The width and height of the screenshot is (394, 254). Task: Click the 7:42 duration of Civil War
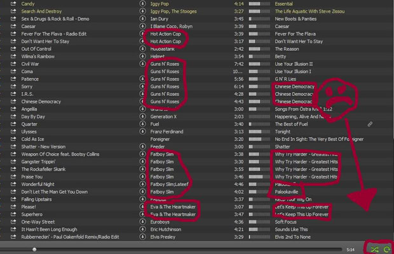[239, 64]
